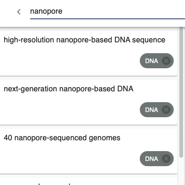The image size is (185, 185).
Task: Select DNA chip label on next-generation DNA card
Action: click(x=152, y=110)
